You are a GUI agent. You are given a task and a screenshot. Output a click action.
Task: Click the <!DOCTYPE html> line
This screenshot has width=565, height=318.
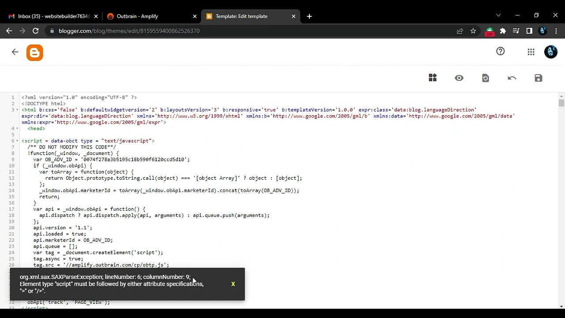click(x=44, y=104)
